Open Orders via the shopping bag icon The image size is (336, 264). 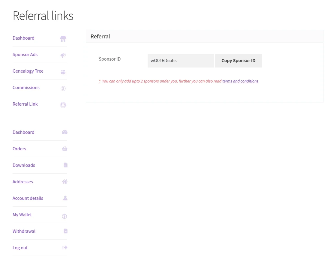click(64, 148)
